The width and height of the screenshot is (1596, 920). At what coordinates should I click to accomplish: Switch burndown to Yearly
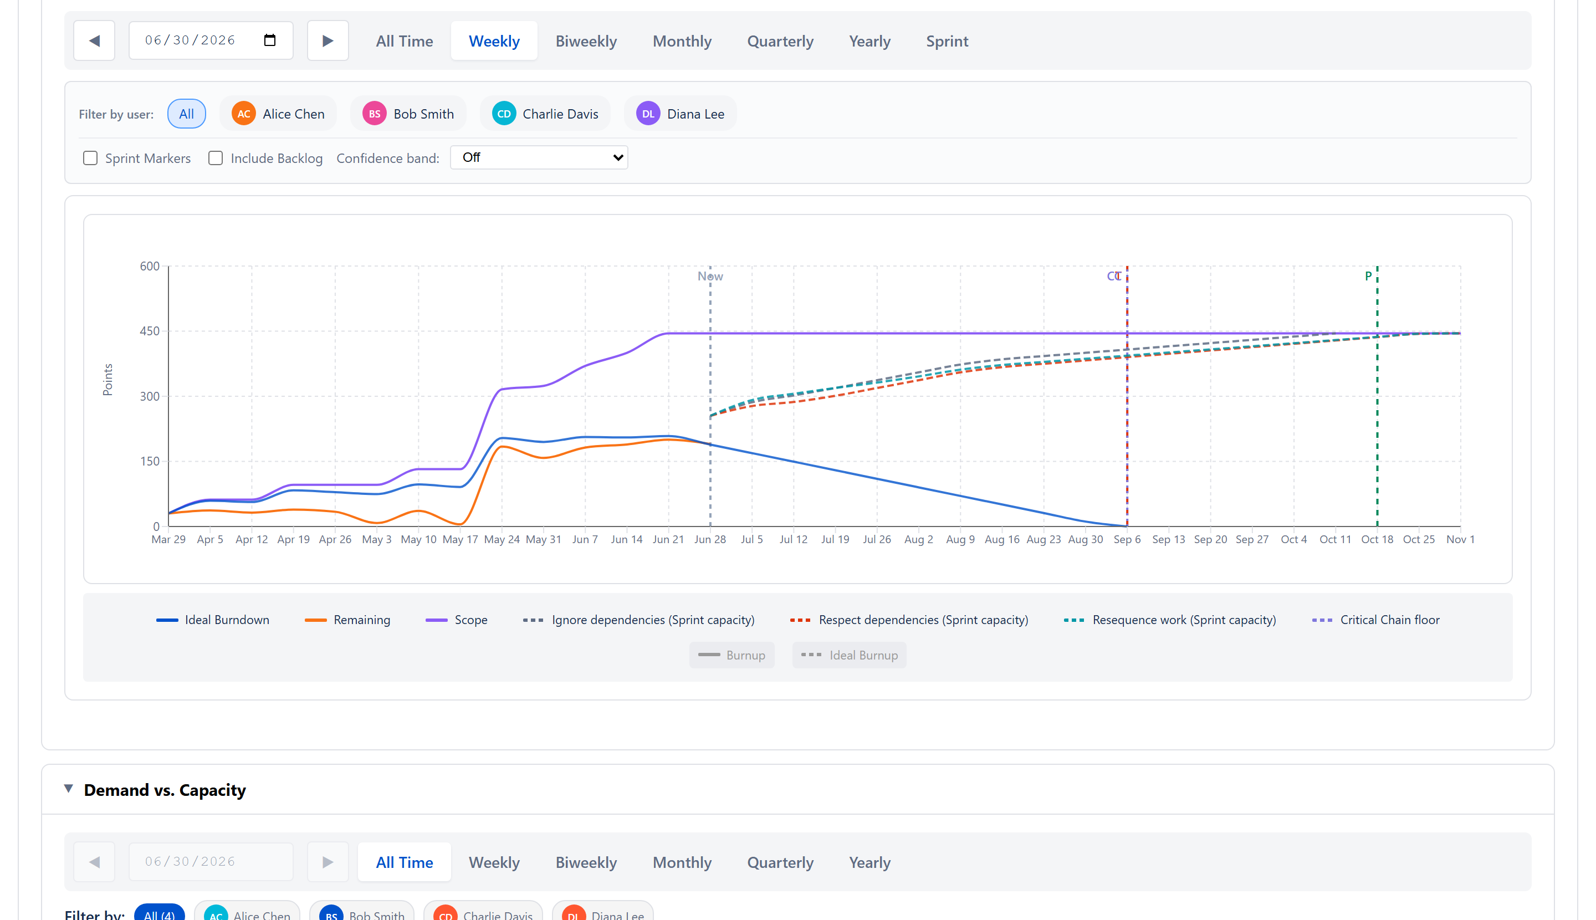[x=869, y=41]
